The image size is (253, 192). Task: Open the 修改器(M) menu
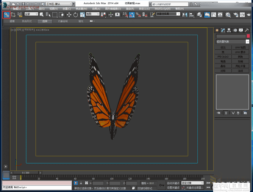(x=81, y=9)
